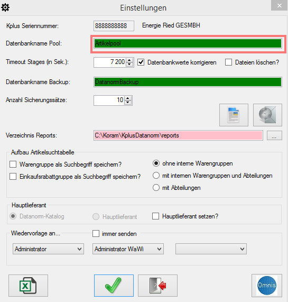Decrease Anzahl Sicherungssätze with down arrow
Viewport: 288px width, 302px height.
[x=128, y=103]
